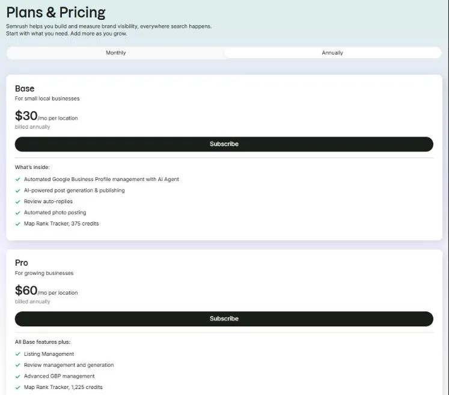This screenshot has height=395, width=449.
Task: Click 'All Base features plus:' label
Action: 43,342
